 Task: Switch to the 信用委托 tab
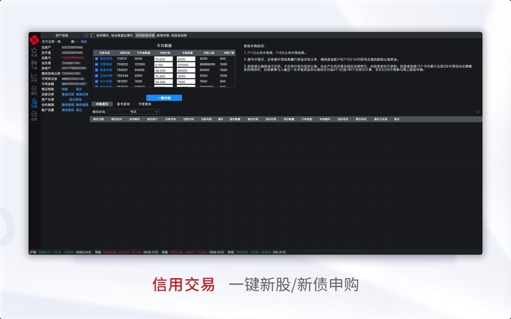pyautogui.click(x=102, y=35)
